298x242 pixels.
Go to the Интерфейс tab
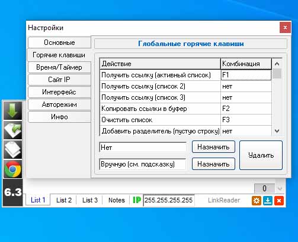pos(59,92)
